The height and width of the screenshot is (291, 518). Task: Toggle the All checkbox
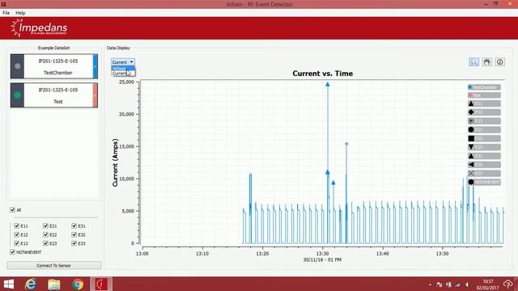(13, 210)
